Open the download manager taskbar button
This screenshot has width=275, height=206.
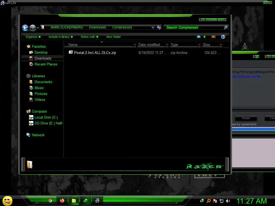86,201
